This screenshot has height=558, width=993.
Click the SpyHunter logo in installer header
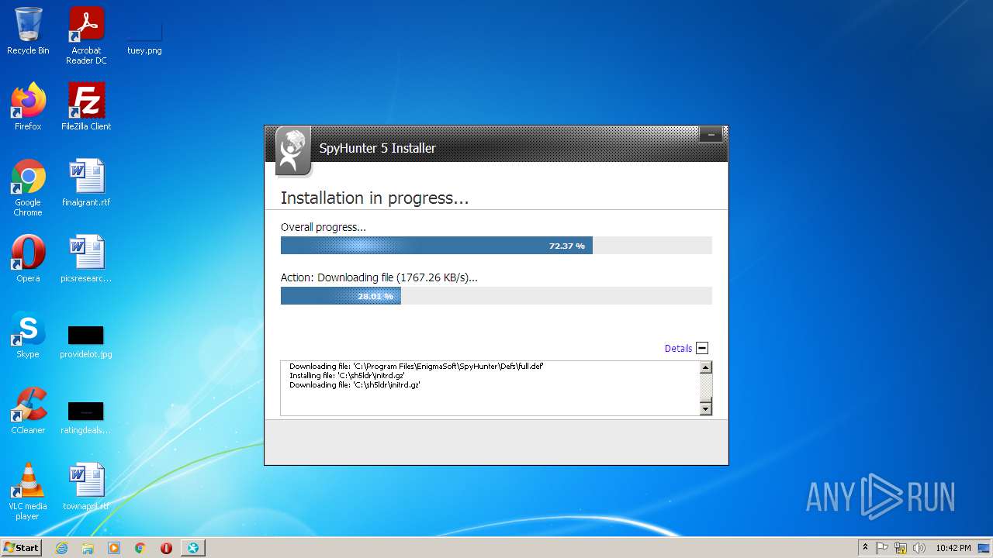[292, 150]
